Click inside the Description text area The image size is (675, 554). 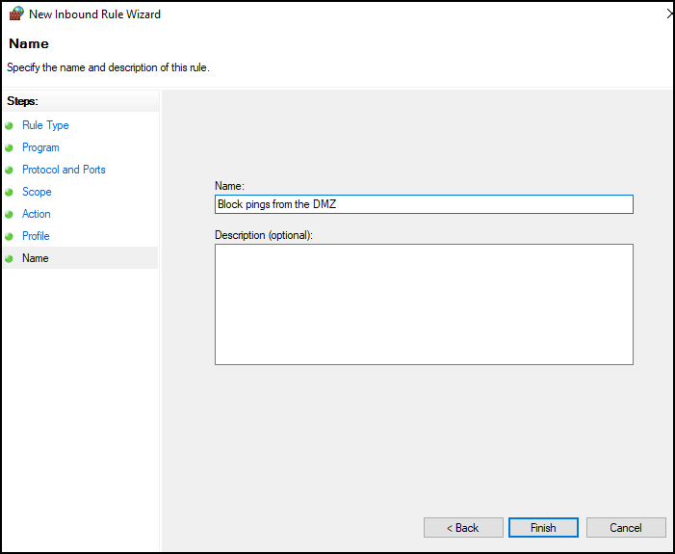[424, 304]
